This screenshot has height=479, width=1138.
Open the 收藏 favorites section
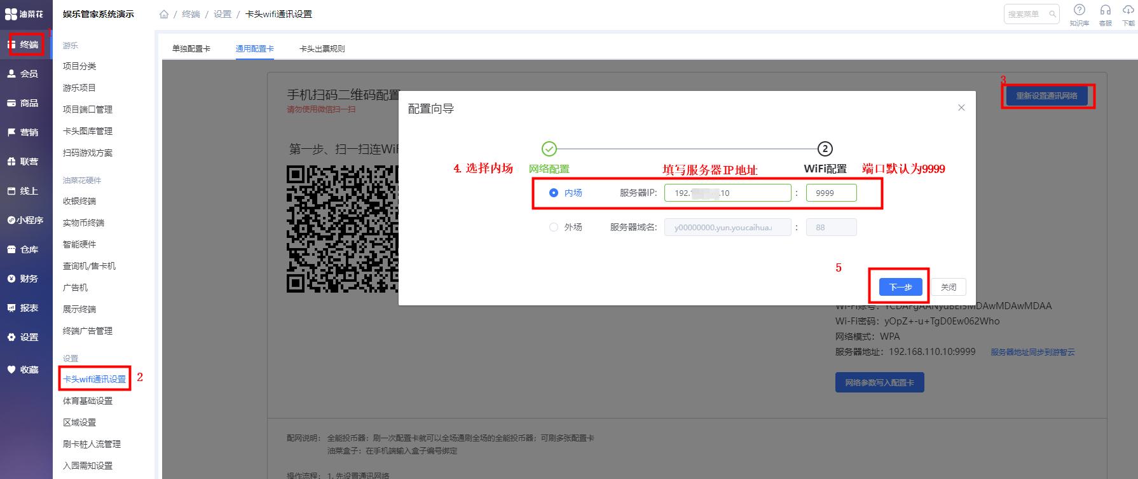[x=26, y=370]
